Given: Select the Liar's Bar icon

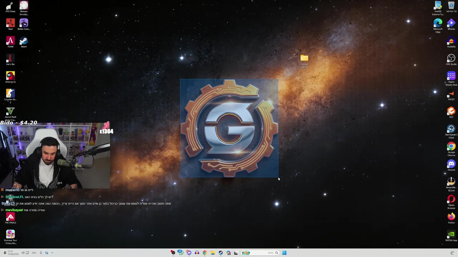Looking at the screenshot, I should (x=10, y=60).
